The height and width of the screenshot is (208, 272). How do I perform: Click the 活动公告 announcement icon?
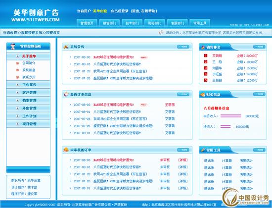pos(161,32)
